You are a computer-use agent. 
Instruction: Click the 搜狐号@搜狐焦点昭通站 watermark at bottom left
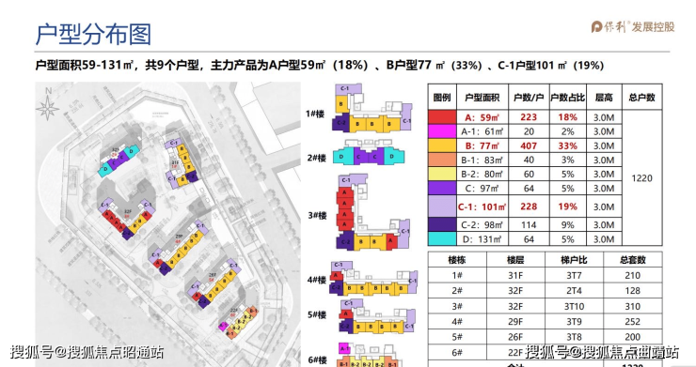click(87, 352)
